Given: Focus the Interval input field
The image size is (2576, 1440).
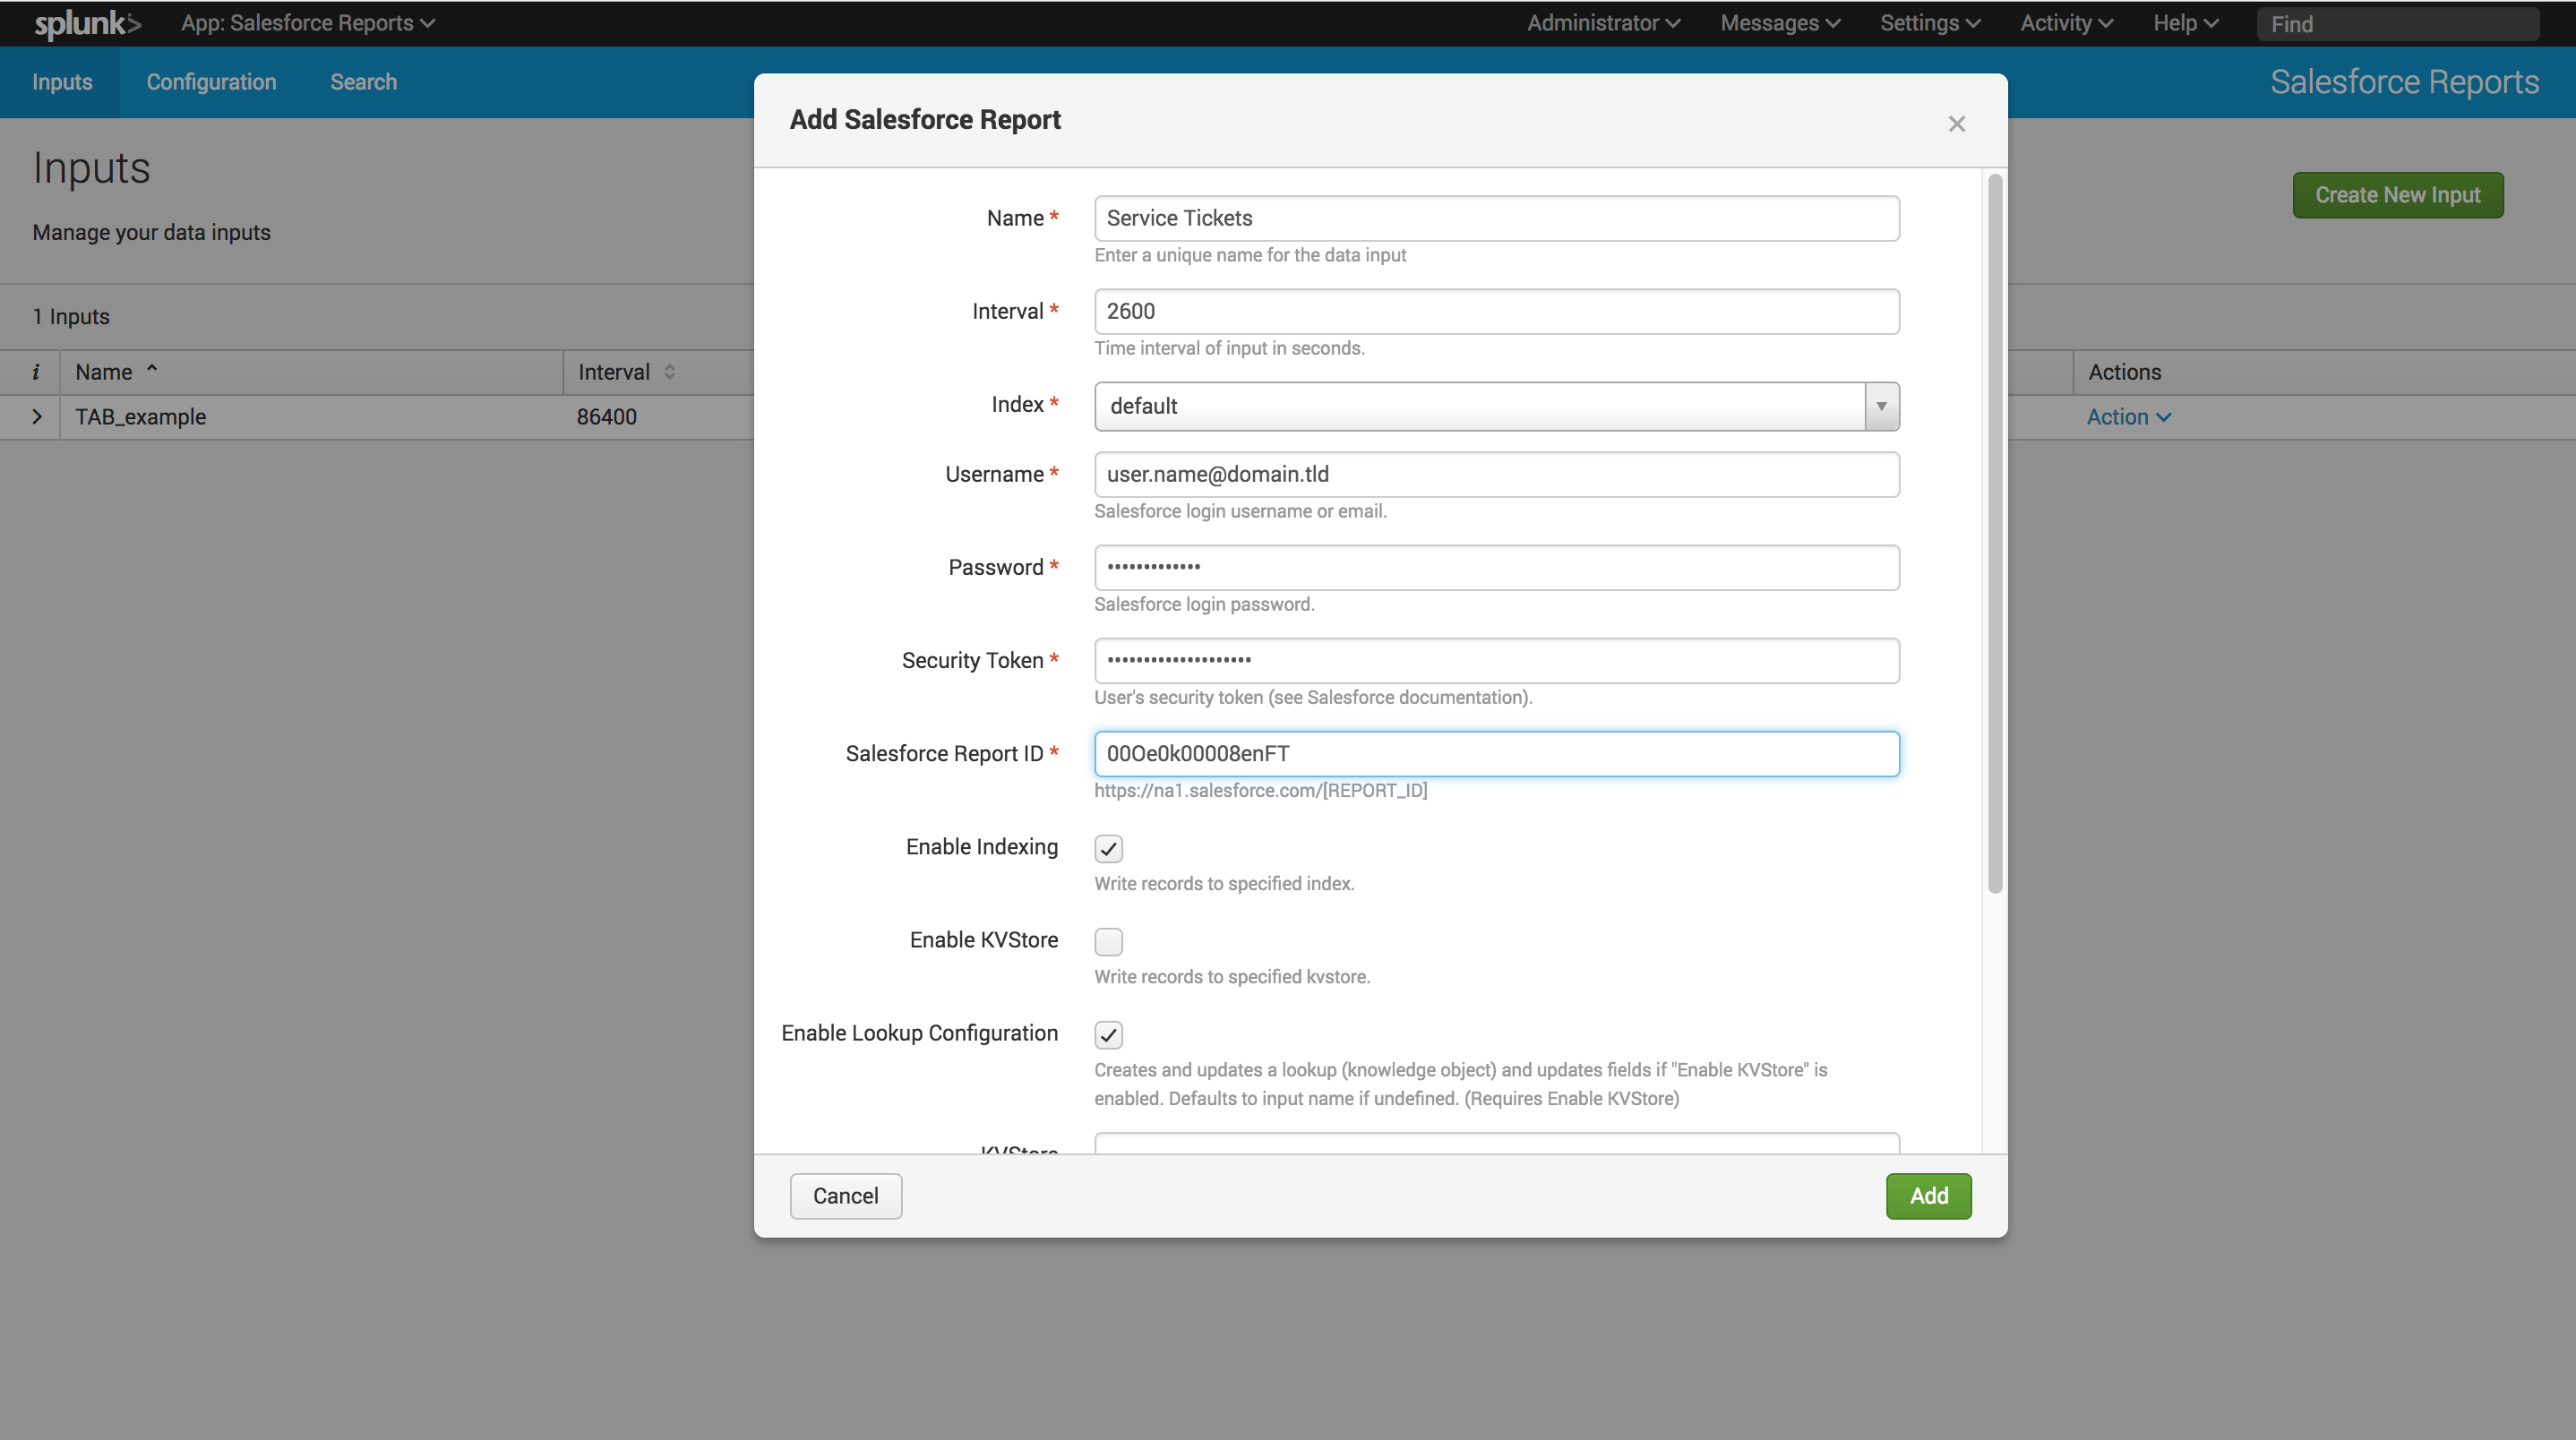Looking at the screenshot, I should tap(1496, 311).
